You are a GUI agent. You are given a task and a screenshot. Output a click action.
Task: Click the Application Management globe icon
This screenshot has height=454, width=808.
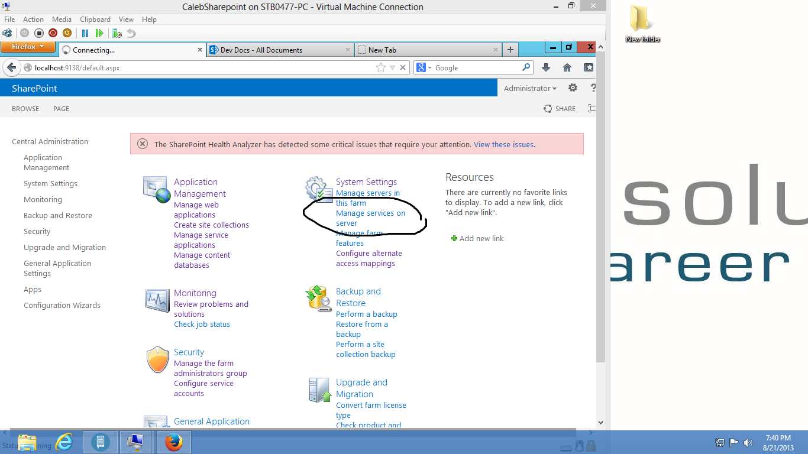(157, 189)
